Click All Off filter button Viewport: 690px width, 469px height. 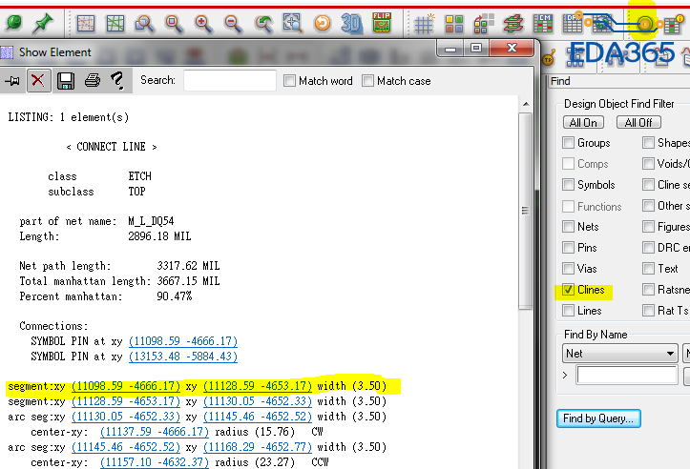(x=638, y=123)
